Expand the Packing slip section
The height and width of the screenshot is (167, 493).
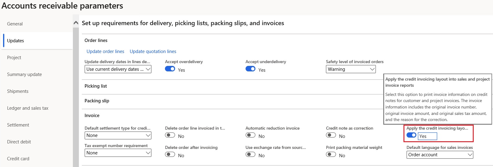[97, 101]
